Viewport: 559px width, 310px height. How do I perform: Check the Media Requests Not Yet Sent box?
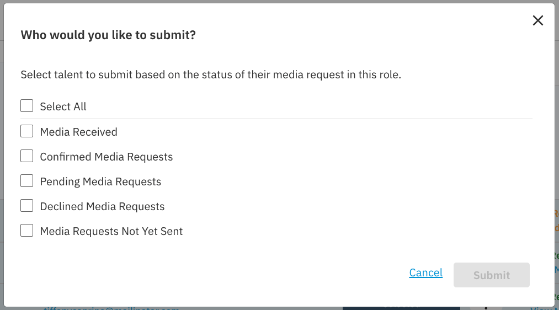[x=27, y=231]
